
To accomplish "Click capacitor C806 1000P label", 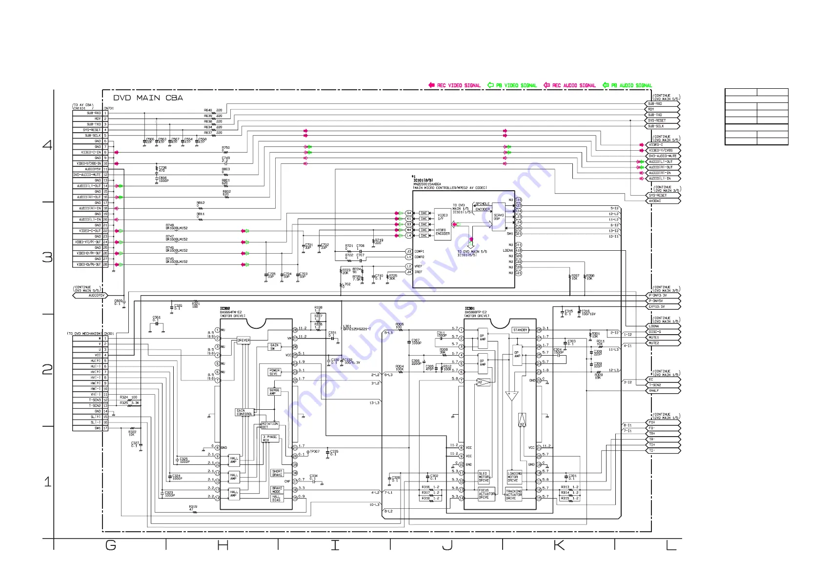I will 163,180.
